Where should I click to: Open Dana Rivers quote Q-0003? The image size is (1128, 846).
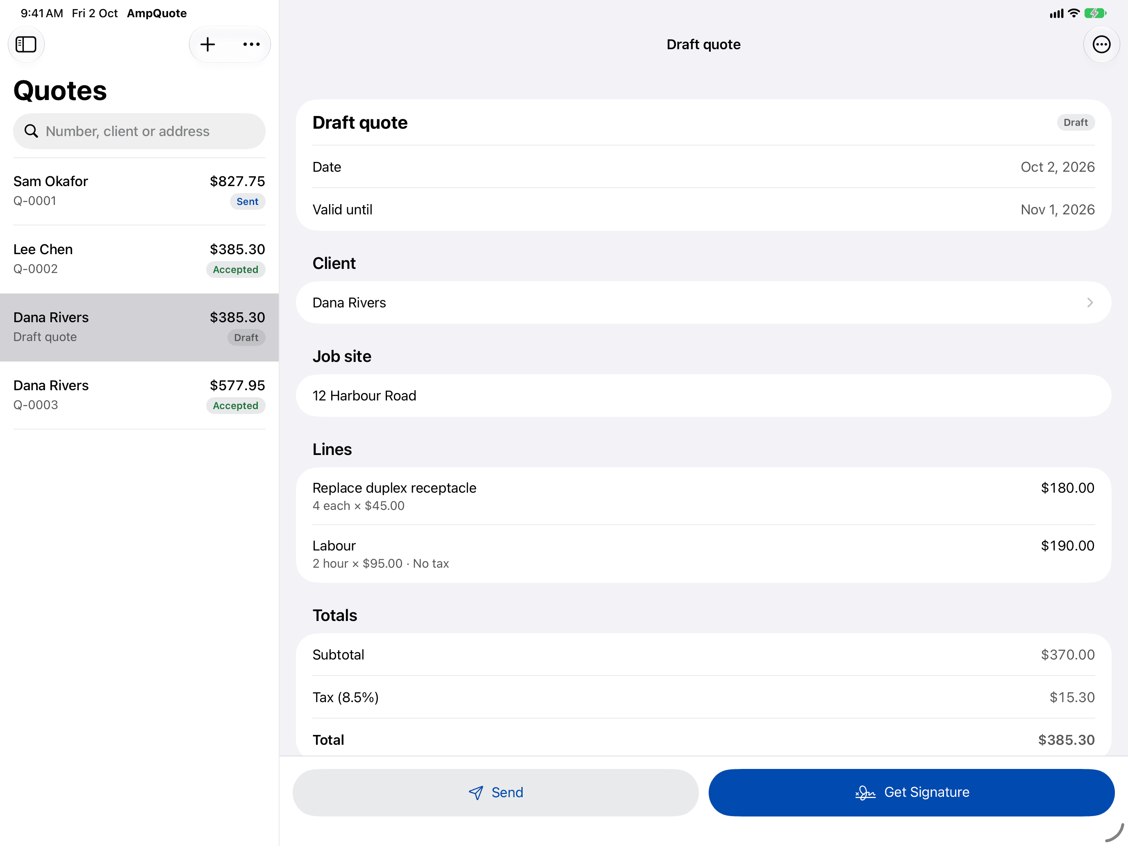[139, 395]
